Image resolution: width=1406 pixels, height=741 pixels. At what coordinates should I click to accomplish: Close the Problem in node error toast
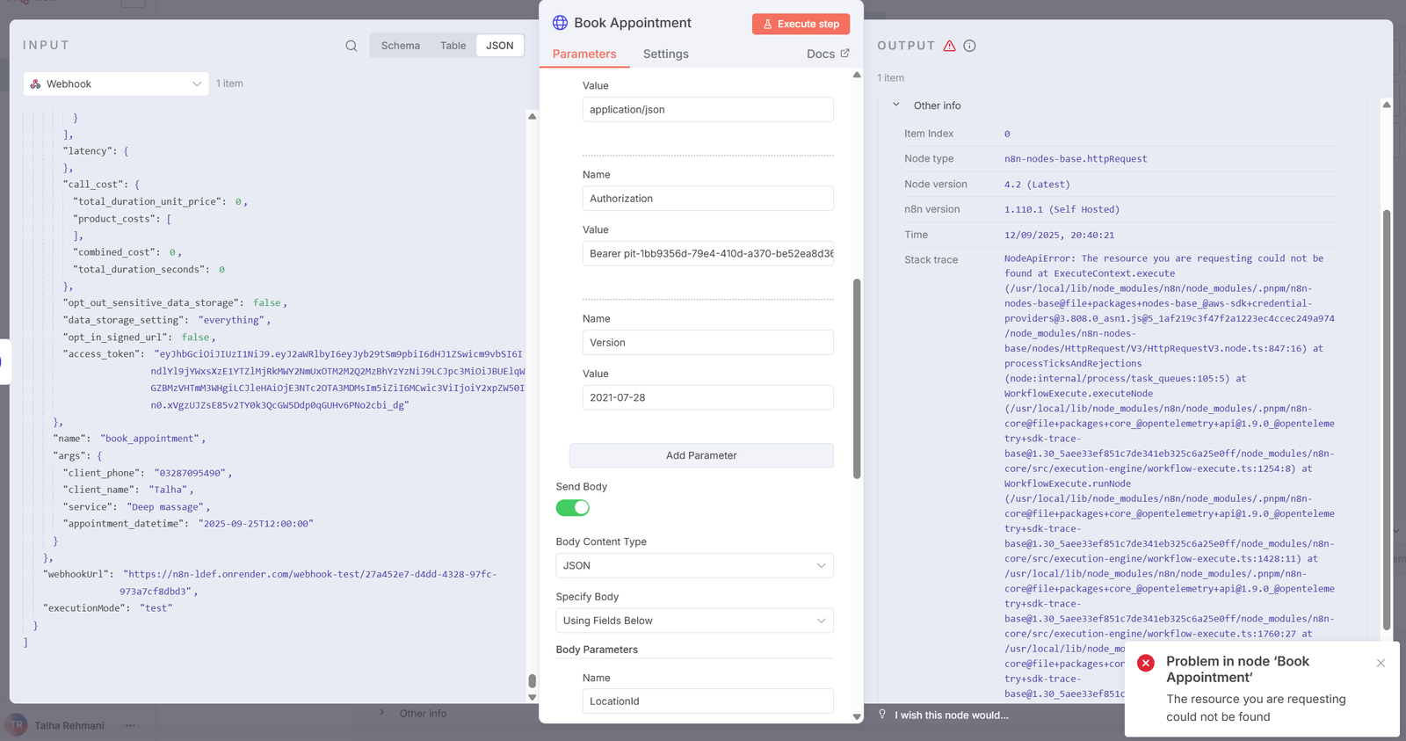1381,663
